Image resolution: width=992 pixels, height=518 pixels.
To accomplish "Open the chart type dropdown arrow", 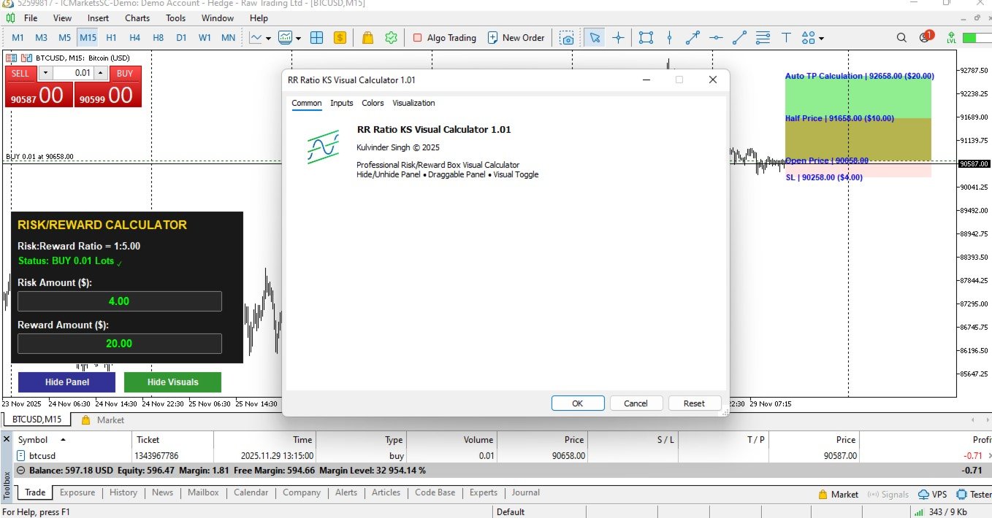I will coord(269,39).
